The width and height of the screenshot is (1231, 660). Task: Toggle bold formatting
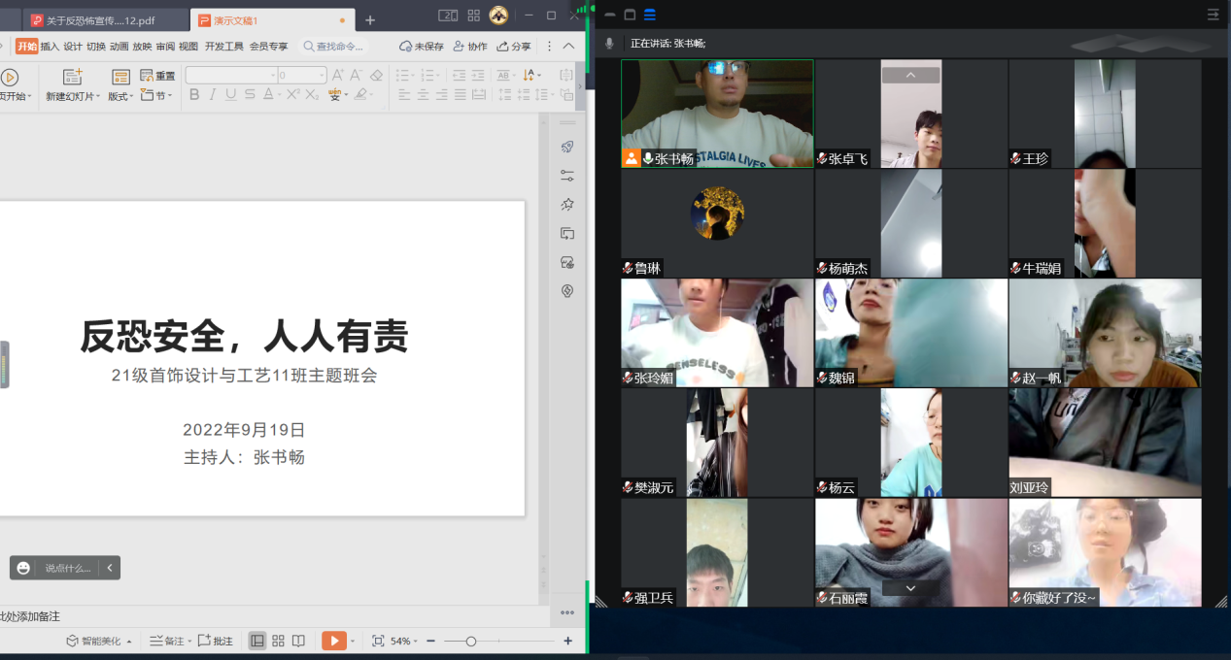point(194,95)
